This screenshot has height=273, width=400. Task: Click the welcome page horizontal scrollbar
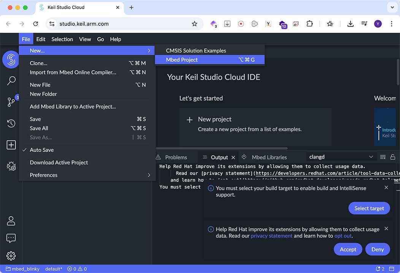pos(221,148)
